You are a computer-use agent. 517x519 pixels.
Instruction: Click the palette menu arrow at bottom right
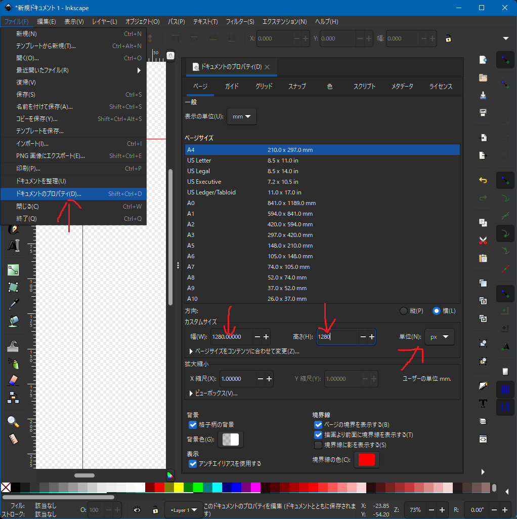tap(507, 492)
